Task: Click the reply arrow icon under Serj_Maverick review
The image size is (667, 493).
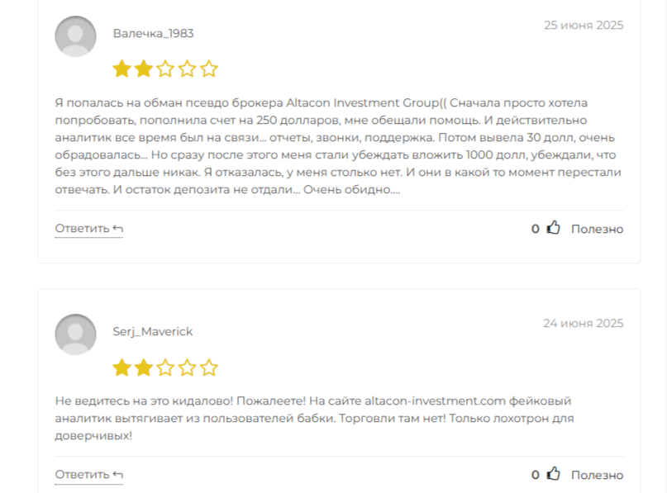Action: click(118, 475)
